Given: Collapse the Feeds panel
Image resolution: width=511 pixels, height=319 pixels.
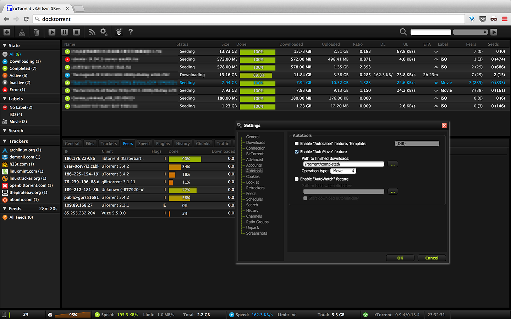Looking at the screenshot, I should point(5,208).
